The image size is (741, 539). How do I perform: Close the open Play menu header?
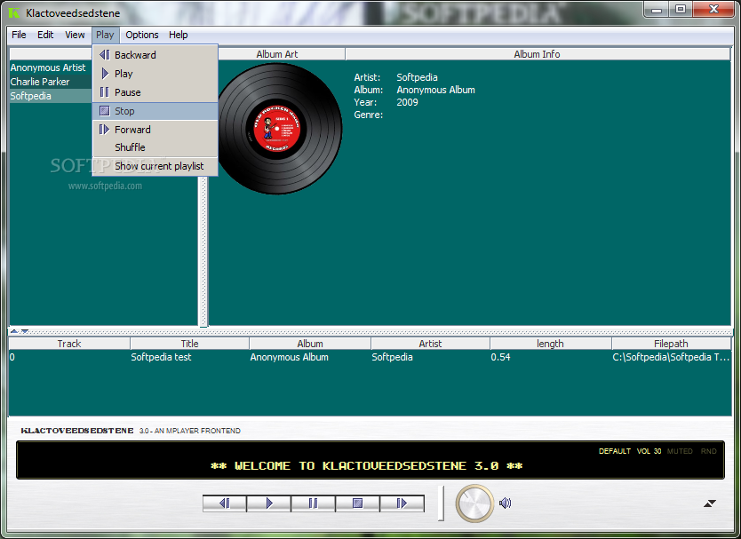click(105, 35)
